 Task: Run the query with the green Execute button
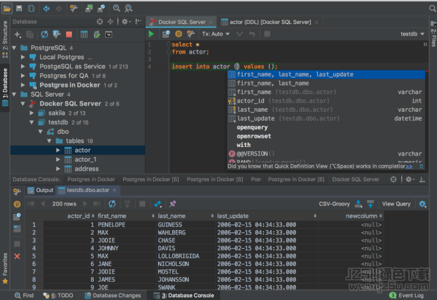[152, 34]
